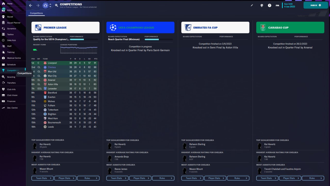Image resolution: width=330 pixels, height=186 pixels.
Task: Open Premier League Player Stats
Action: (65, 178)
